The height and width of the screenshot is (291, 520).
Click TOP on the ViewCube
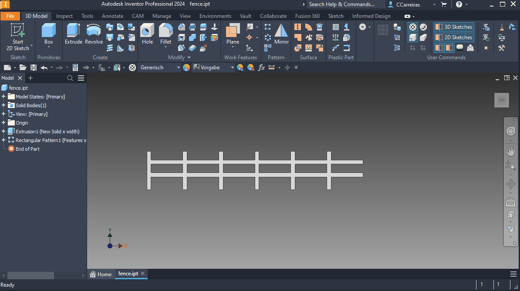tap(501, 100)
